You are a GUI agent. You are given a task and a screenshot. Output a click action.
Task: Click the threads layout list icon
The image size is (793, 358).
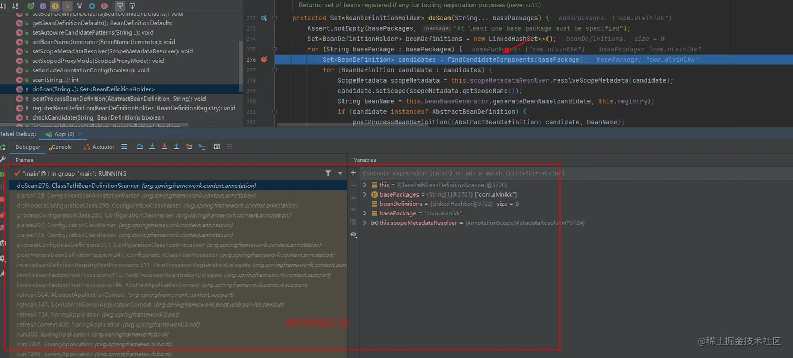coord(124,147)
